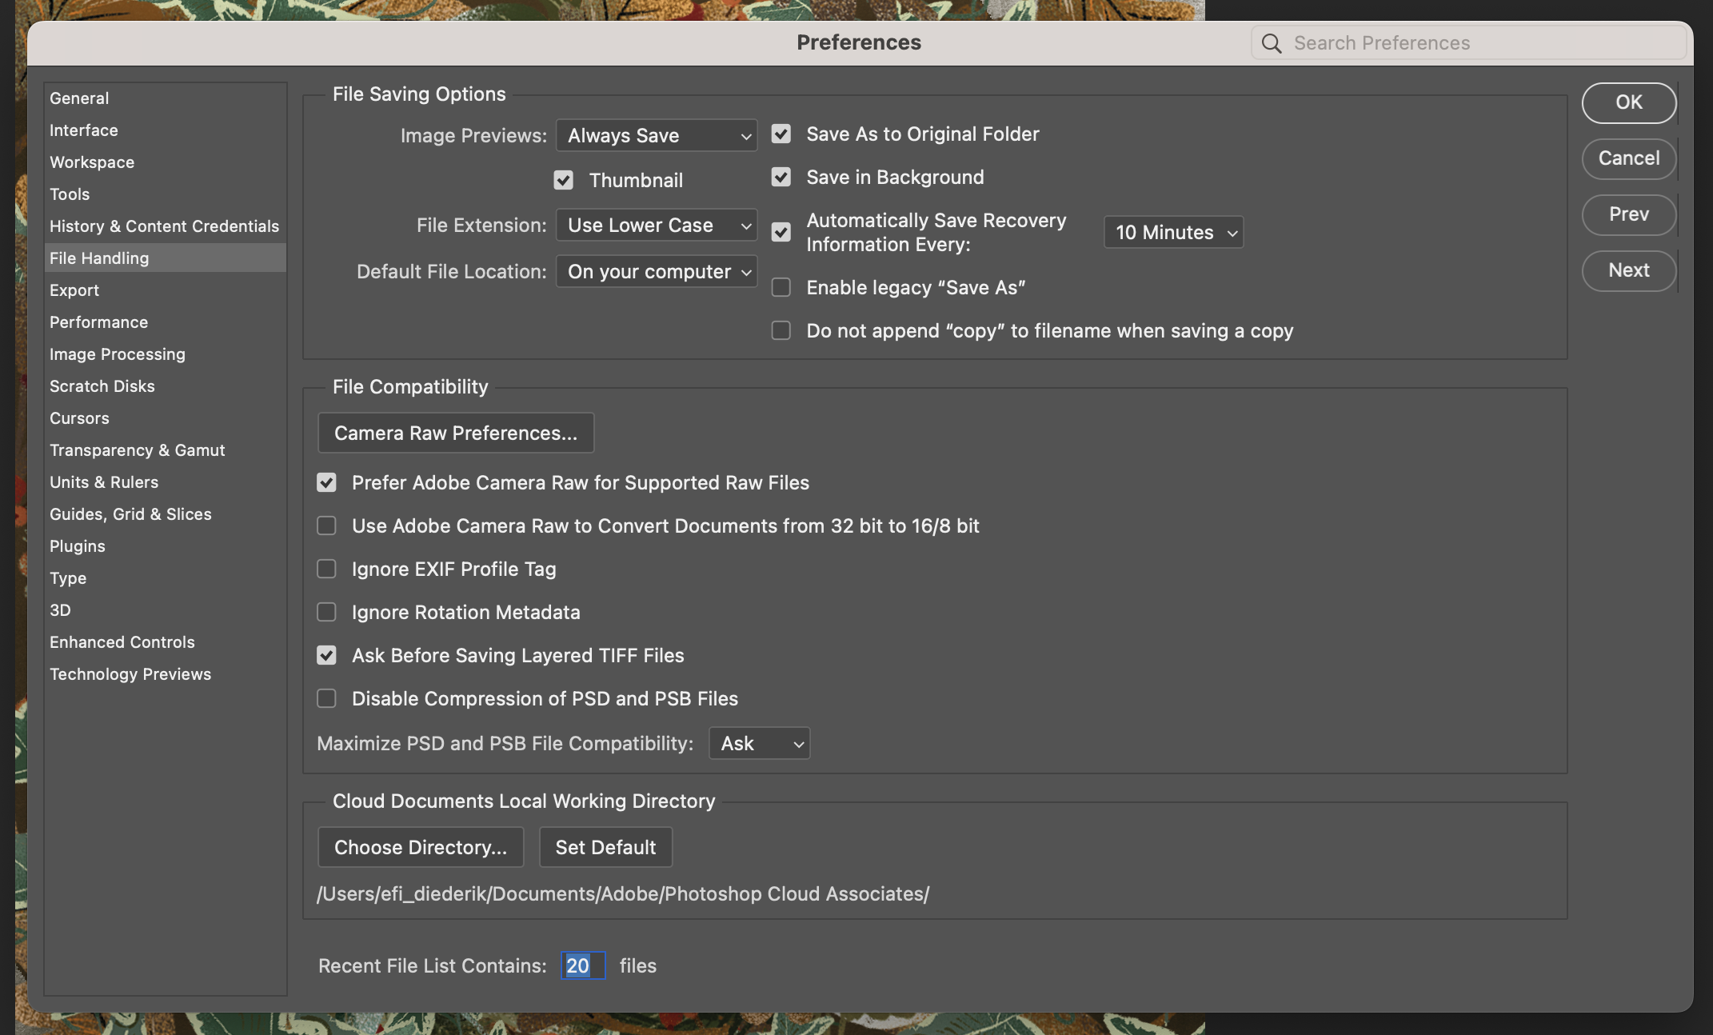Click the Recent File List Contains input field
The height and width of the screenshot is (1035, 1713).
pos(581,965)
